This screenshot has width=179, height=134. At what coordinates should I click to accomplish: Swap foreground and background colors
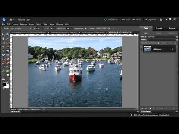tap(8, 83)
